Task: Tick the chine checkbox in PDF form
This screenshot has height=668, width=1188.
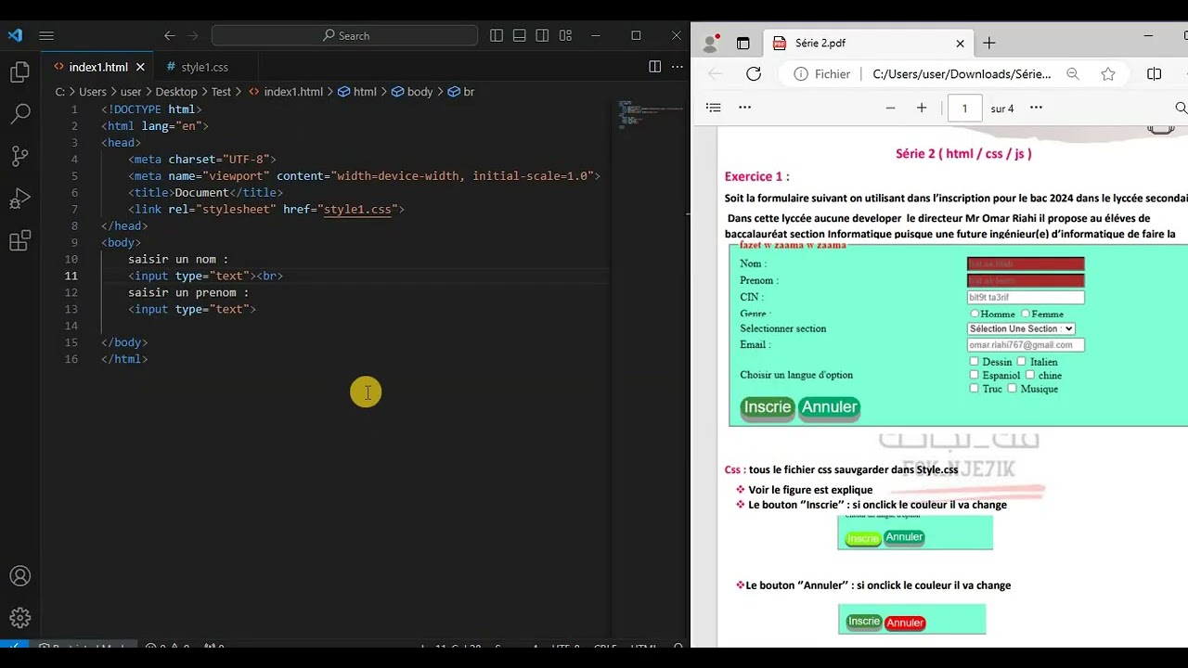Action: (x=1029, y=375)
